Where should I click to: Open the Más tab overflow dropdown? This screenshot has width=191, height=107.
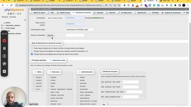tap(186, 12)
